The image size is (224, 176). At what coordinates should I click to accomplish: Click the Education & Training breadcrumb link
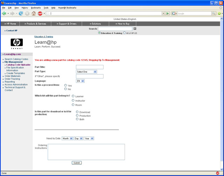point(44,36)
